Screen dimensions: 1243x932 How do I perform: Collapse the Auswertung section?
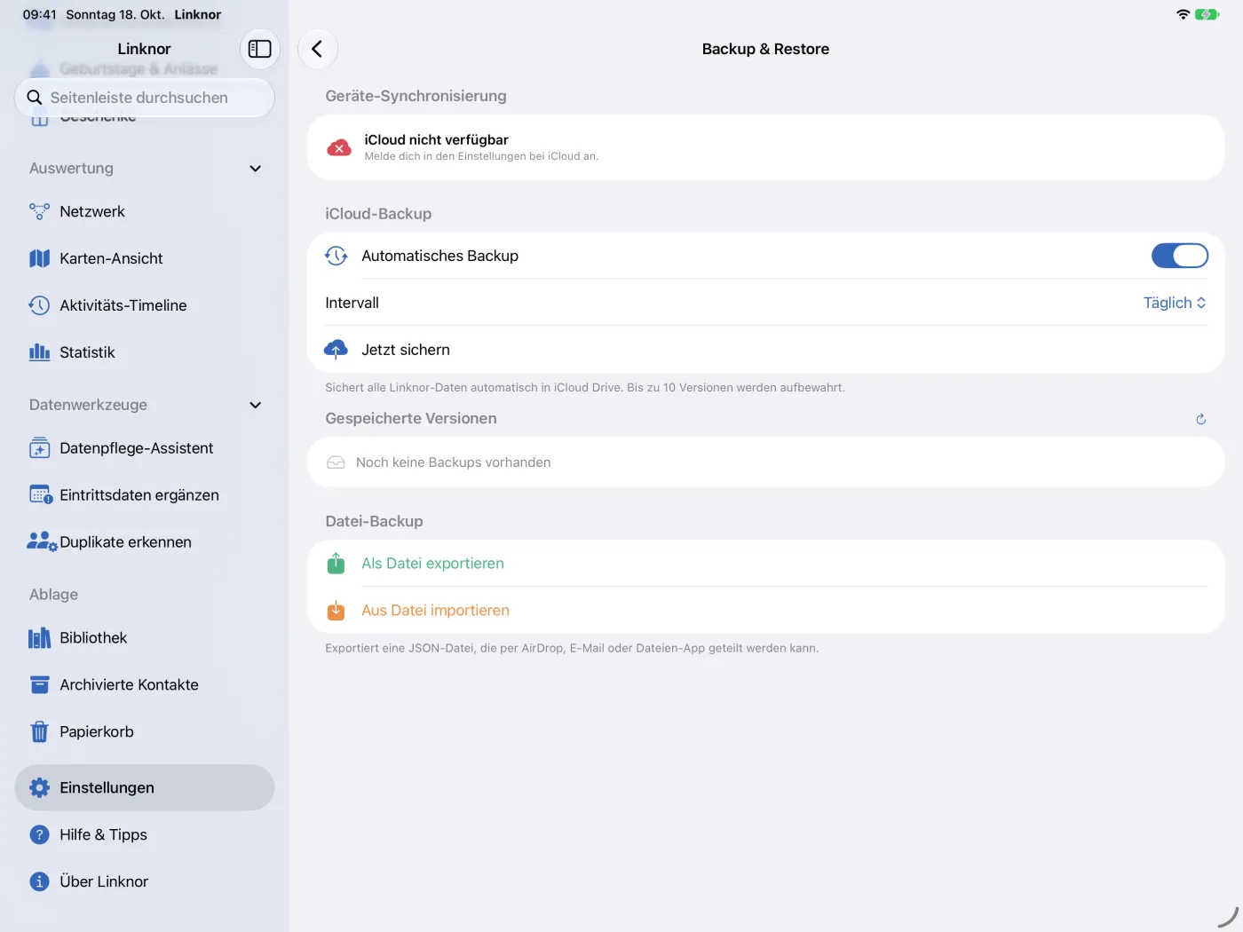tap(256, 169)
